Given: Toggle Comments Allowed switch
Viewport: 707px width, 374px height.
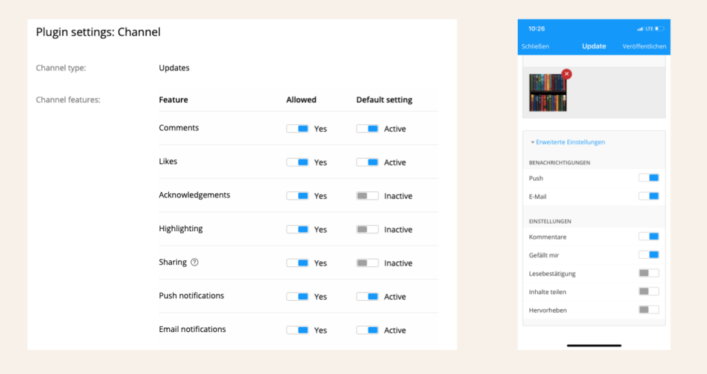Looking at the screenshot, I should [x=298, y=129].
